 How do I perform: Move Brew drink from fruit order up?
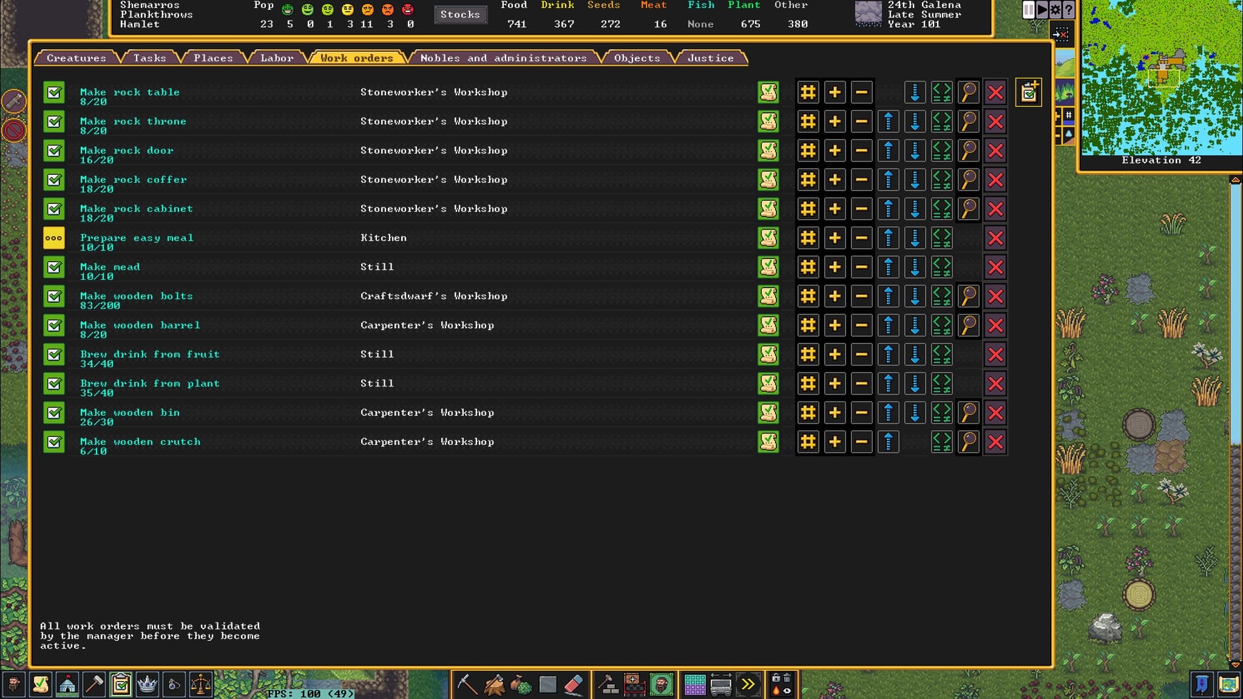[888, 355]
